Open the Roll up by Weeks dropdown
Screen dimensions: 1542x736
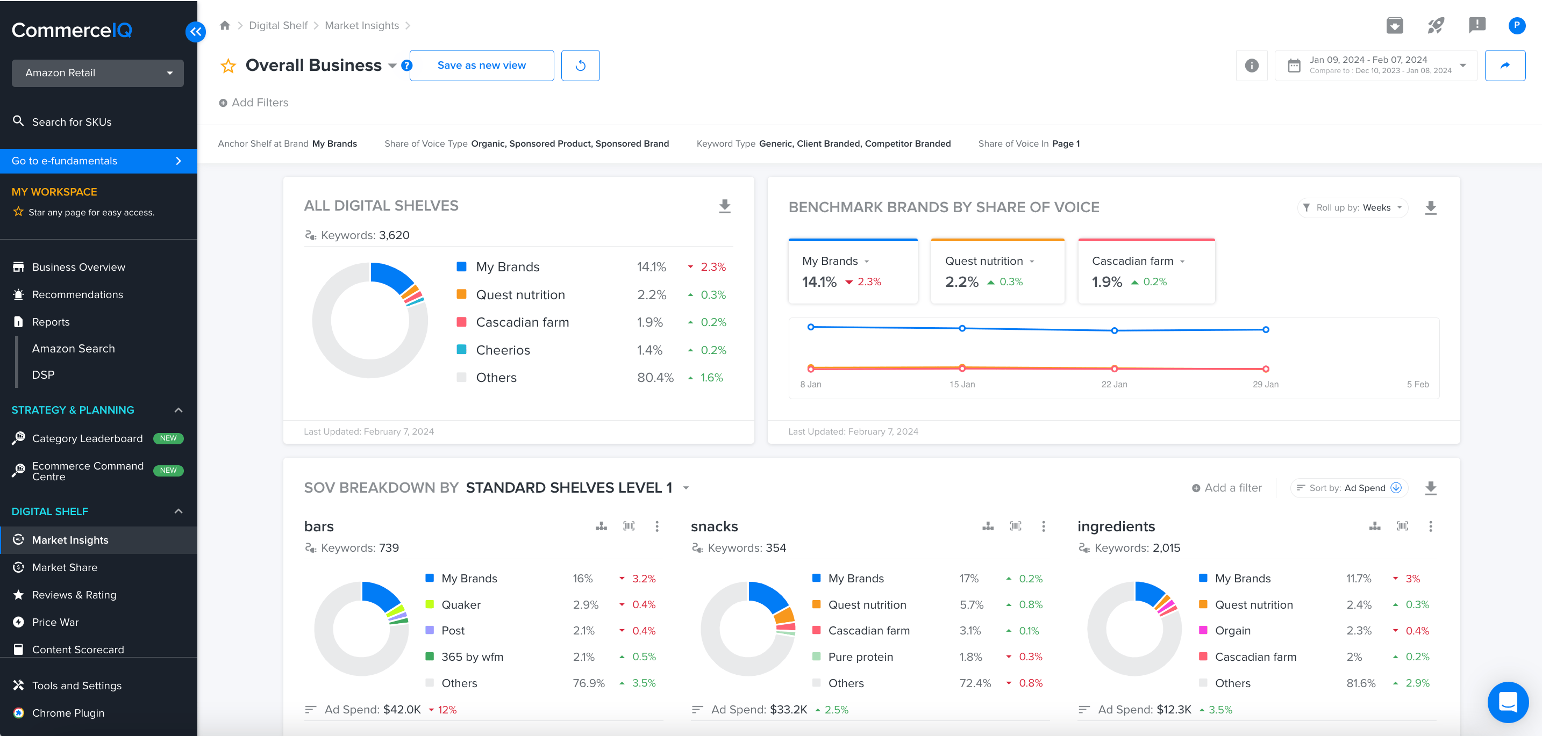click(x=1352, y=207)
